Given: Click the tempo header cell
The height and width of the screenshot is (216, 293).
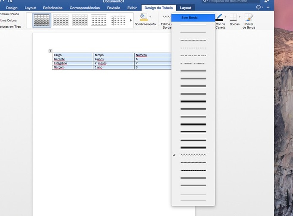Looking at the screenshot, I should coord(114,55).
